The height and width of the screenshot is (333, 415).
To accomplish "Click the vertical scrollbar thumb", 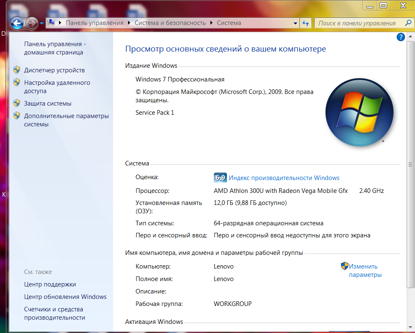I will point(410,165).
